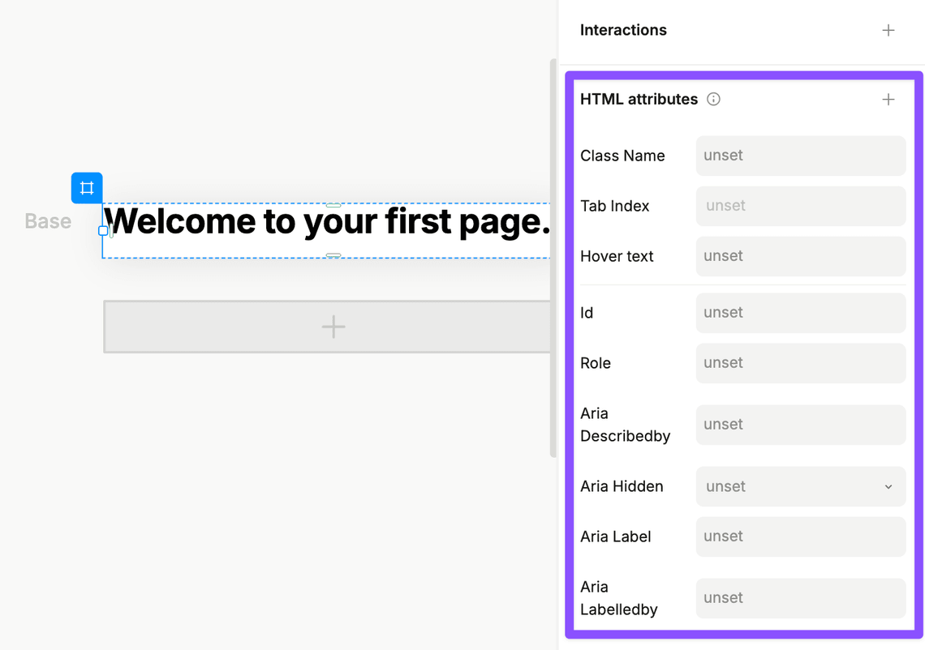Click into the Role input field
This screenshot has height=650, width=925.
800,363
